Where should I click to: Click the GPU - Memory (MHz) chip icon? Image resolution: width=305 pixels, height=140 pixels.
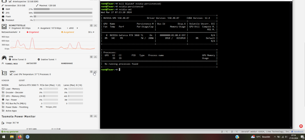point(3,96)
